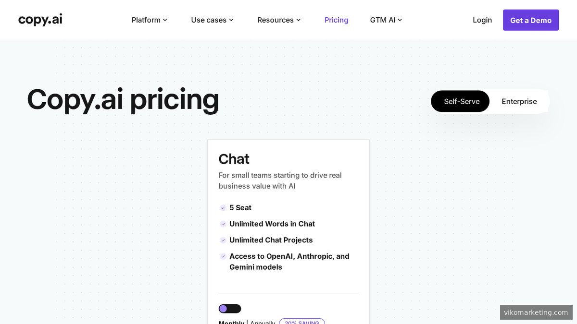Click the checkmark beside "Unlimited Words in Chat"

click(x=223, y=224)
